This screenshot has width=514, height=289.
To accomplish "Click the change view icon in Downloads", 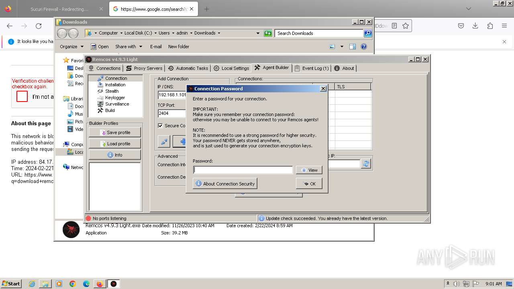I will click(332, 47).
